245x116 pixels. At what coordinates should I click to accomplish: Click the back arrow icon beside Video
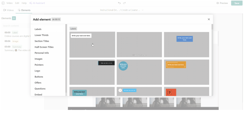click(x=3, y=3)
